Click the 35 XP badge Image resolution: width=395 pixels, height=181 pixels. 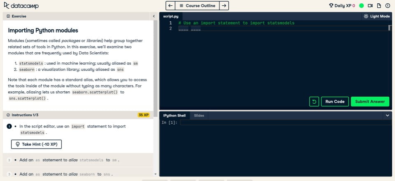[144, 115]
